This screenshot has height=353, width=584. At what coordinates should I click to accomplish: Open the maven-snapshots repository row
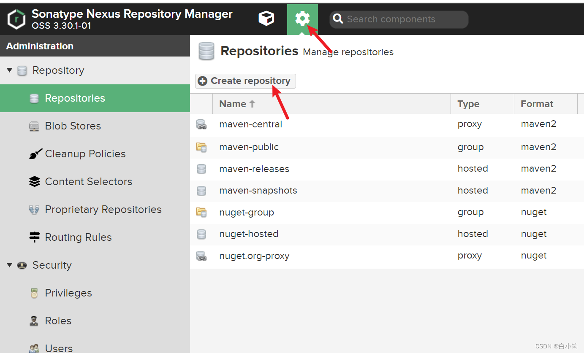[x=387, y=191]
